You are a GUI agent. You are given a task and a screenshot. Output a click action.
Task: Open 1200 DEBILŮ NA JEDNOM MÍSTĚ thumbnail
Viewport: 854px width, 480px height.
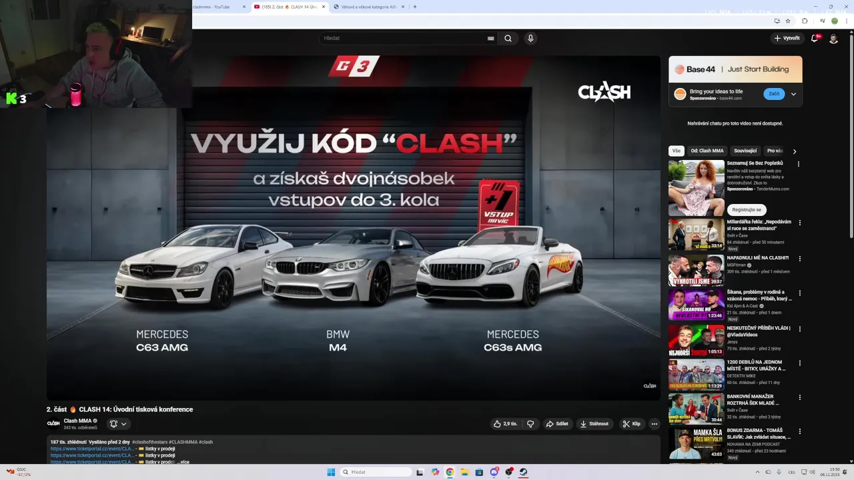point(697,374)
